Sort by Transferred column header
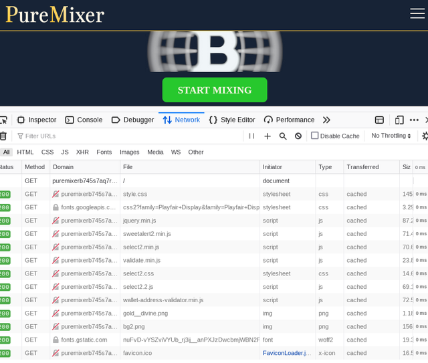Screen dimensions: 428x363 pyautogui.click(x=372, y=167)
